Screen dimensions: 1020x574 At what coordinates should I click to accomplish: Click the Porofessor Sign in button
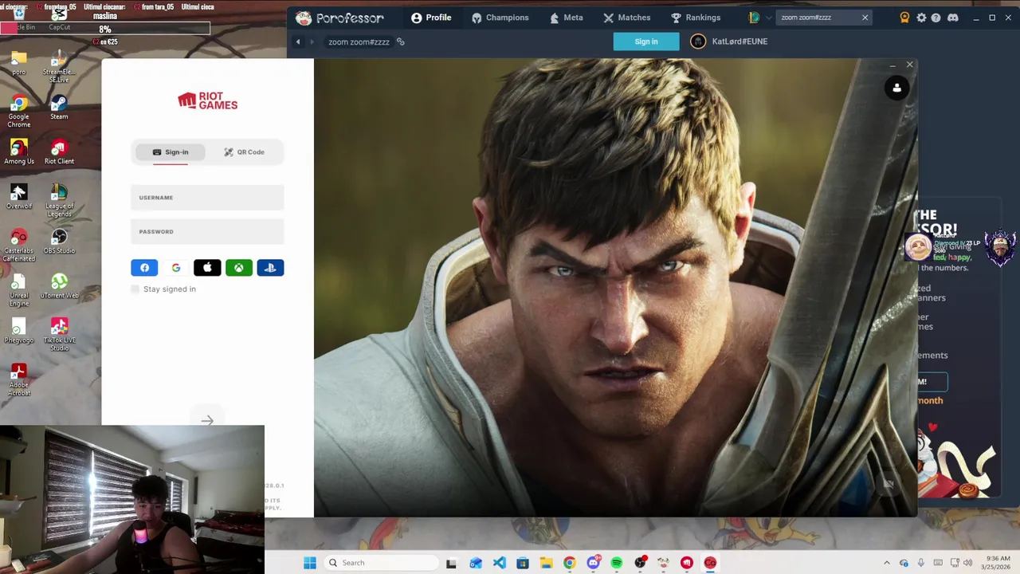click(646, 41)
